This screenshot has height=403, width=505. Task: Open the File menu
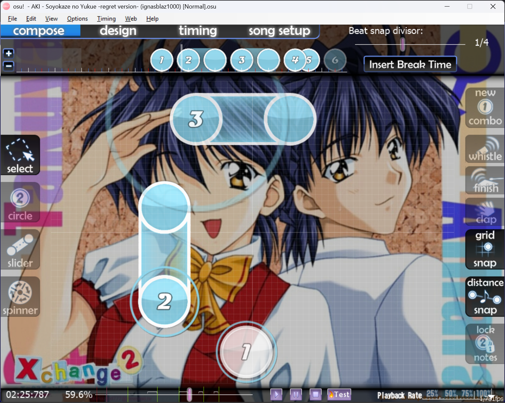click(x=12, y=19)
